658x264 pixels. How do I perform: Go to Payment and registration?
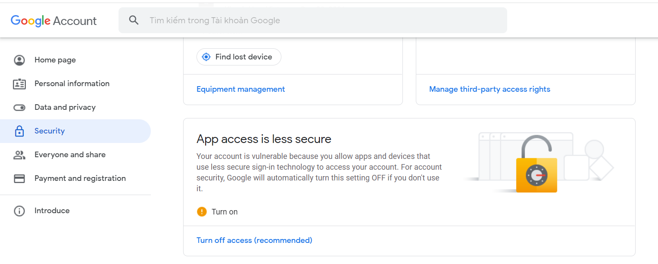pos(75,178)
